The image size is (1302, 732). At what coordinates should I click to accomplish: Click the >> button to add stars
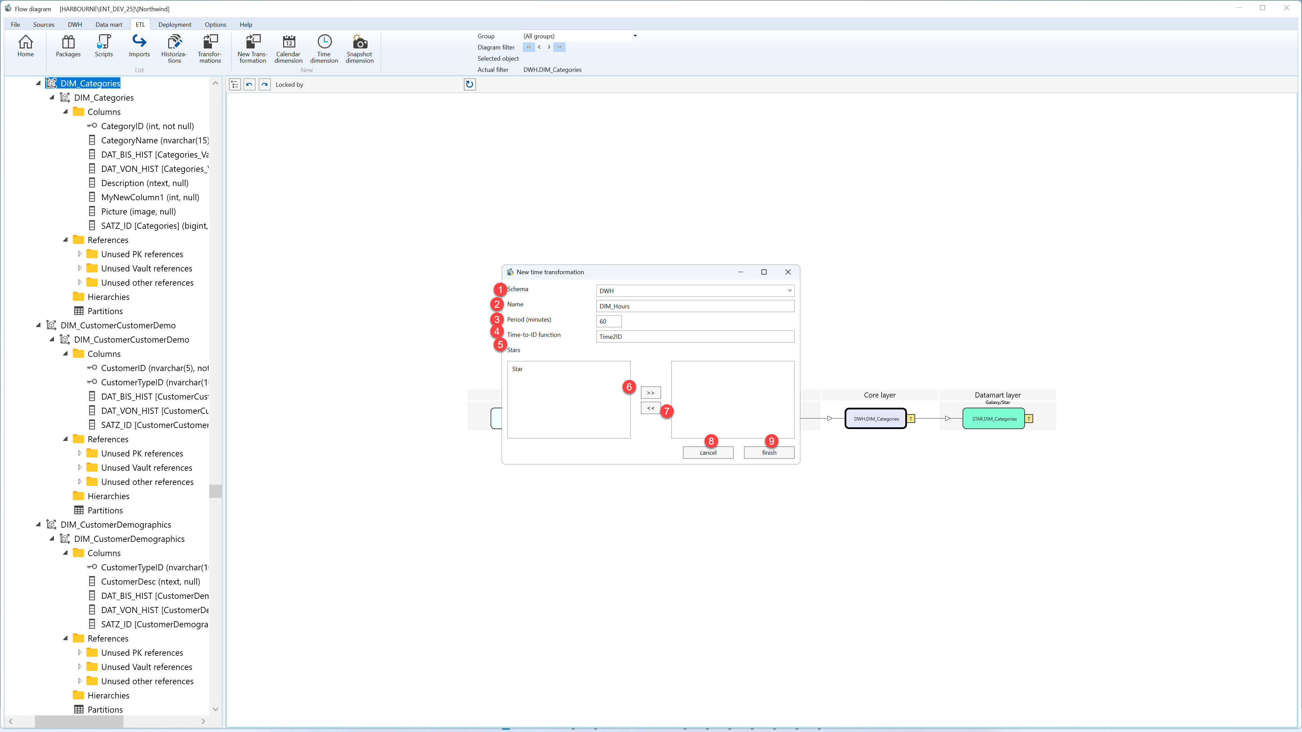point(651,392)
